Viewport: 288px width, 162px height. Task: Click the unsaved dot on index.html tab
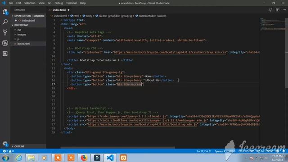click(68, 10)
